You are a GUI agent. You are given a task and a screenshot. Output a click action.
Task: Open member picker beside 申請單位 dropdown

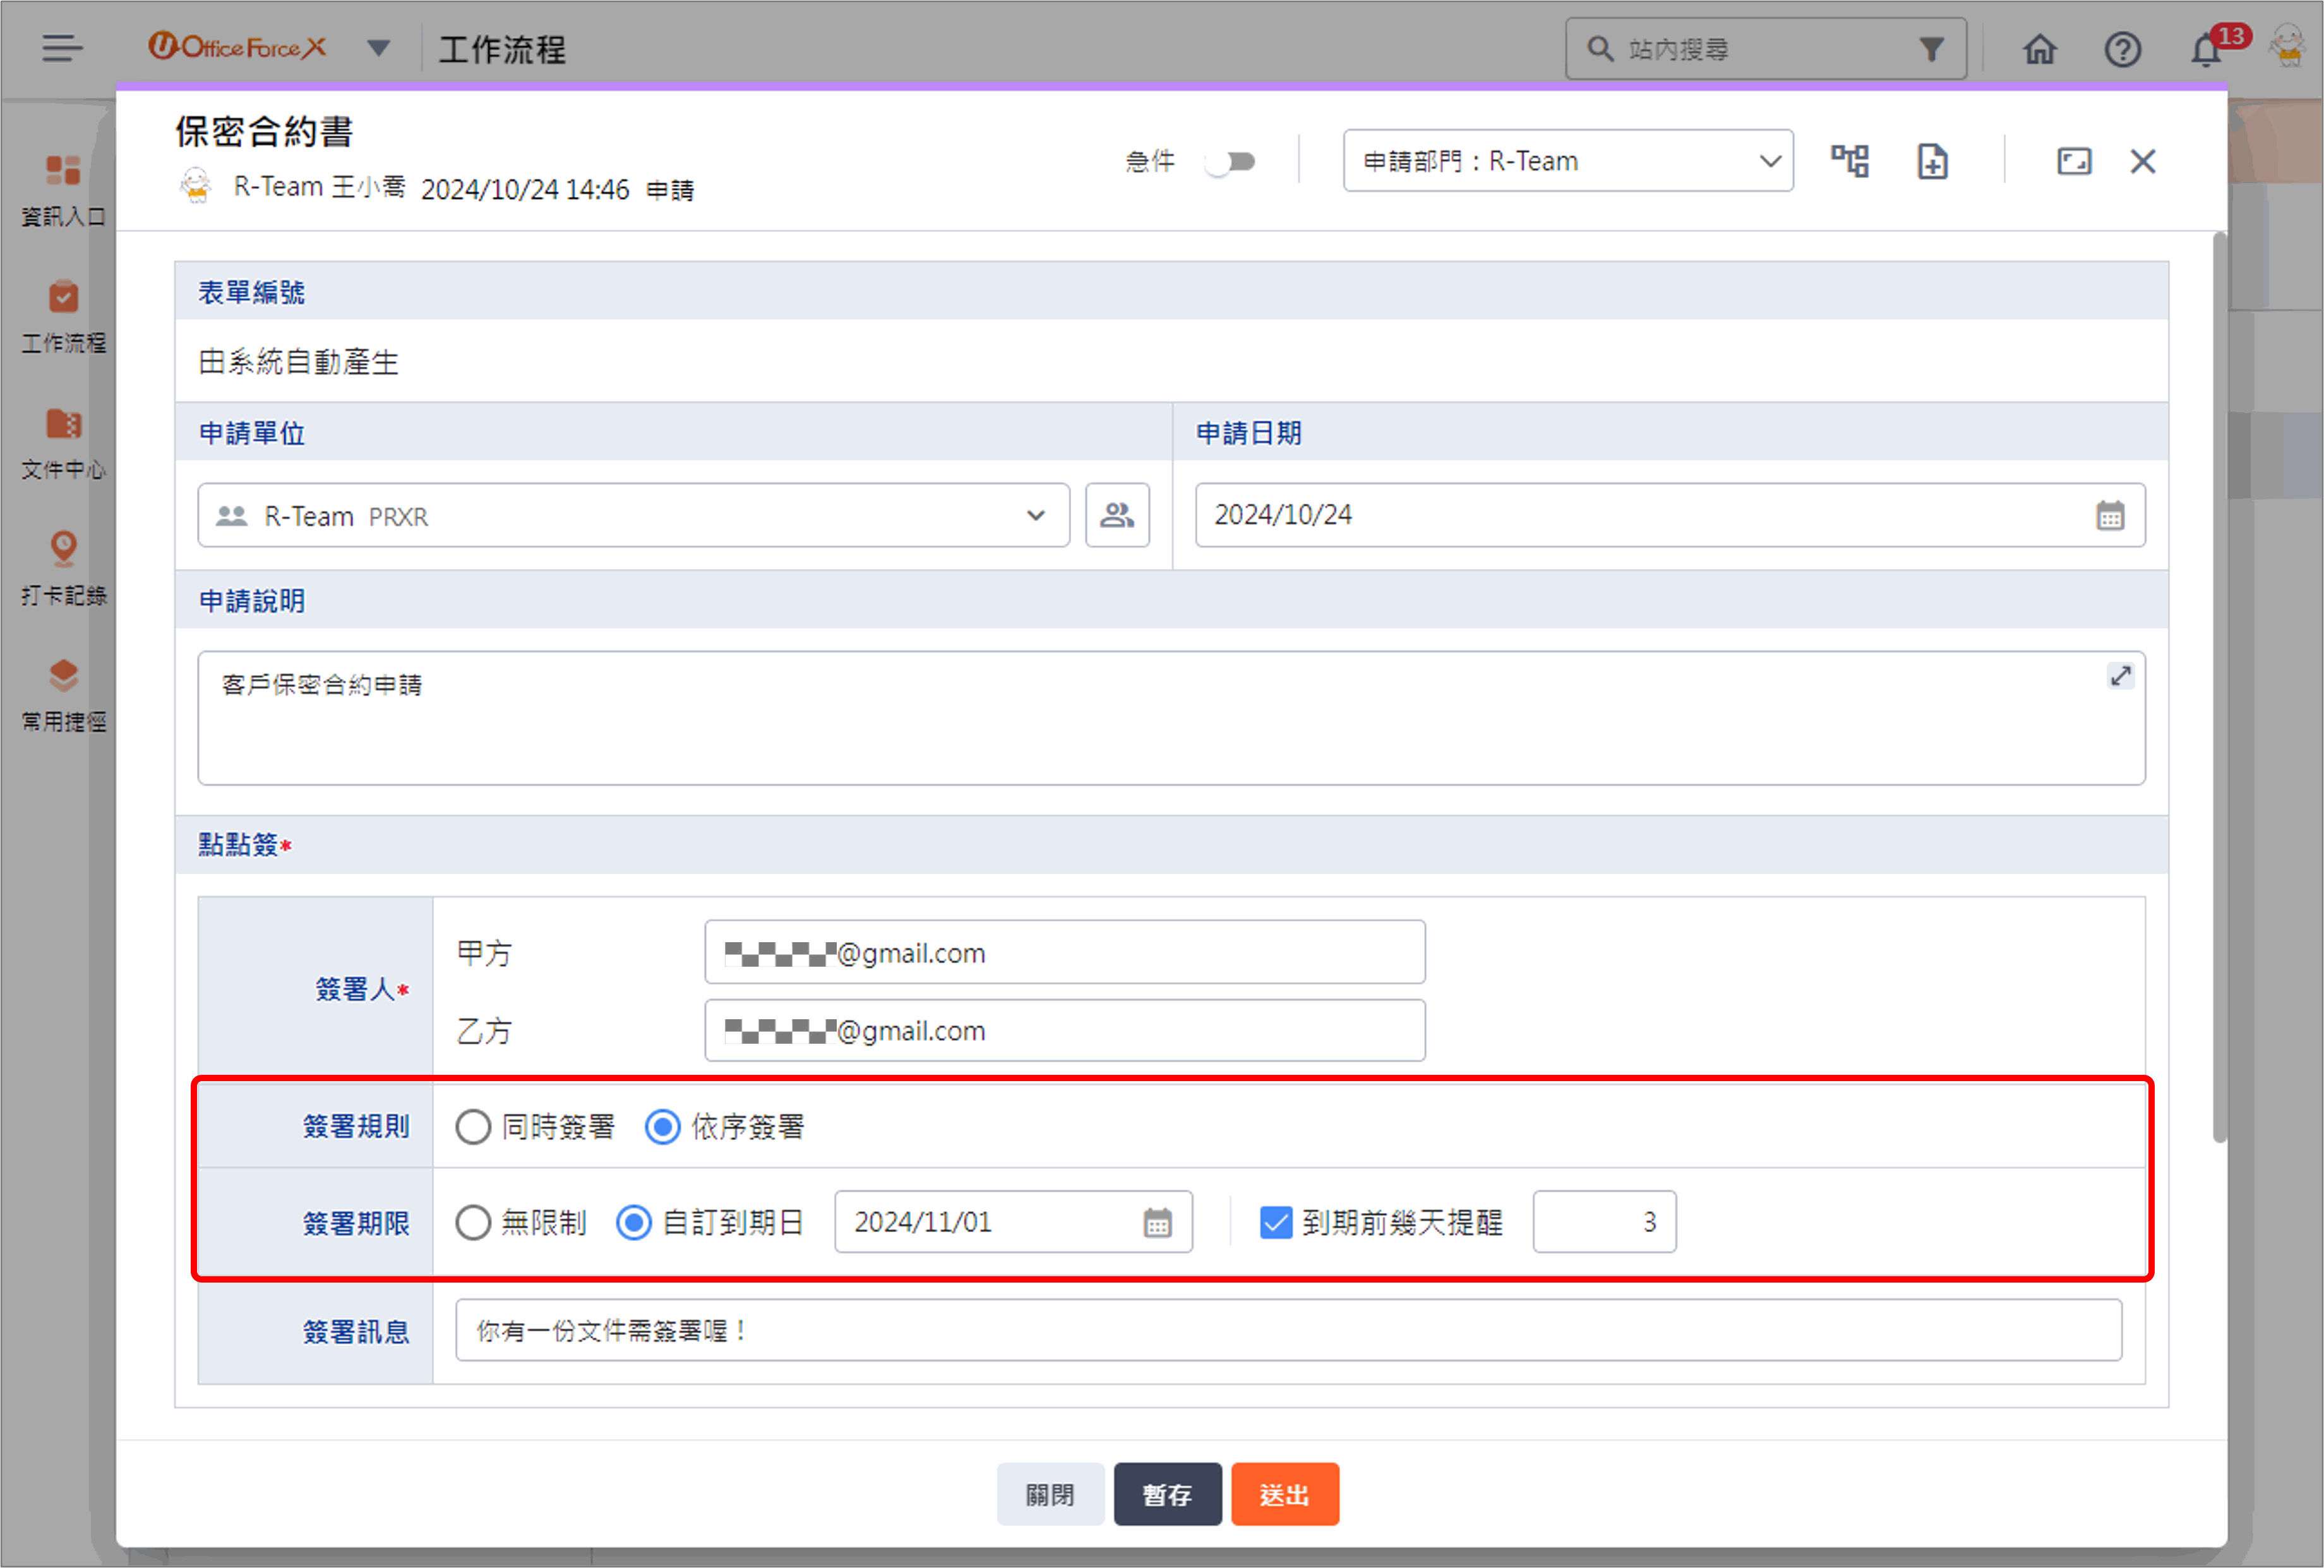point(1117,516)
